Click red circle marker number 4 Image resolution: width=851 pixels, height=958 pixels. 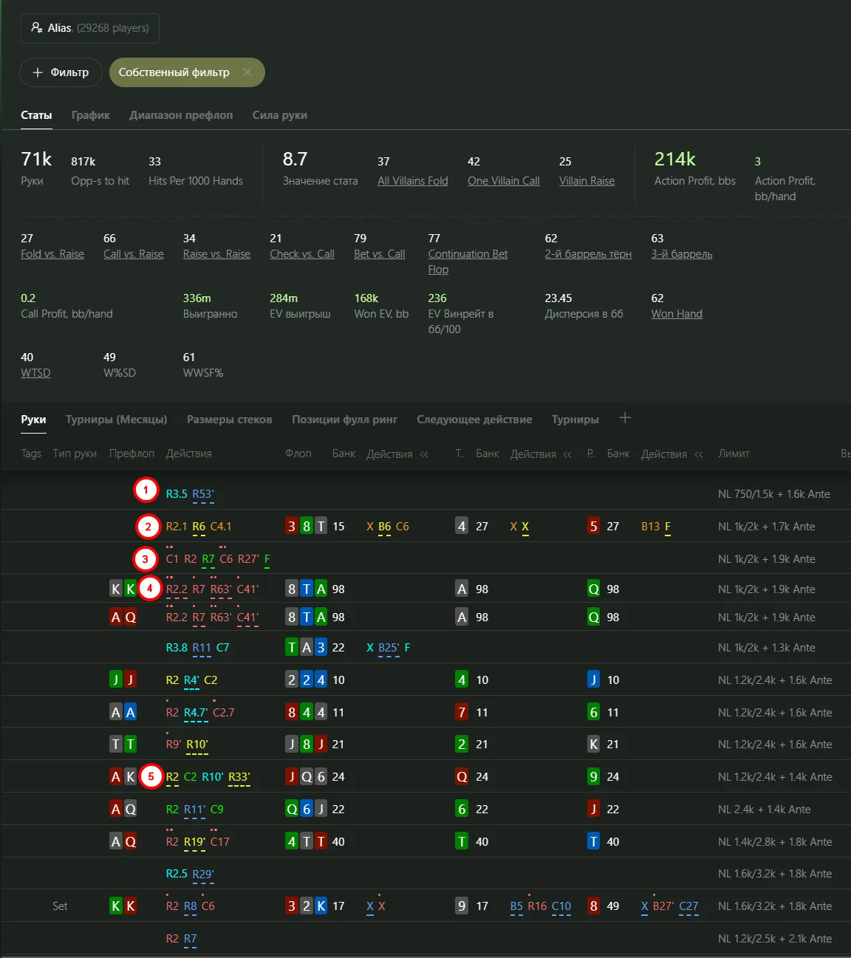(x=149, y=589)
